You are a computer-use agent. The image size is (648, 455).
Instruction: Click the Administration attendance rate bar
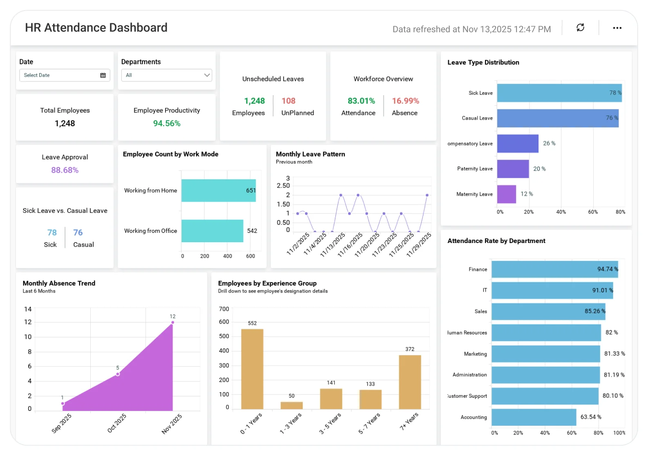coord(545,375)
